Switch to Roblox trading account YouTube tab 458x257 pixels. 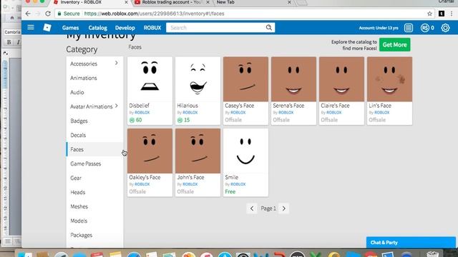(x=172, y=2)
